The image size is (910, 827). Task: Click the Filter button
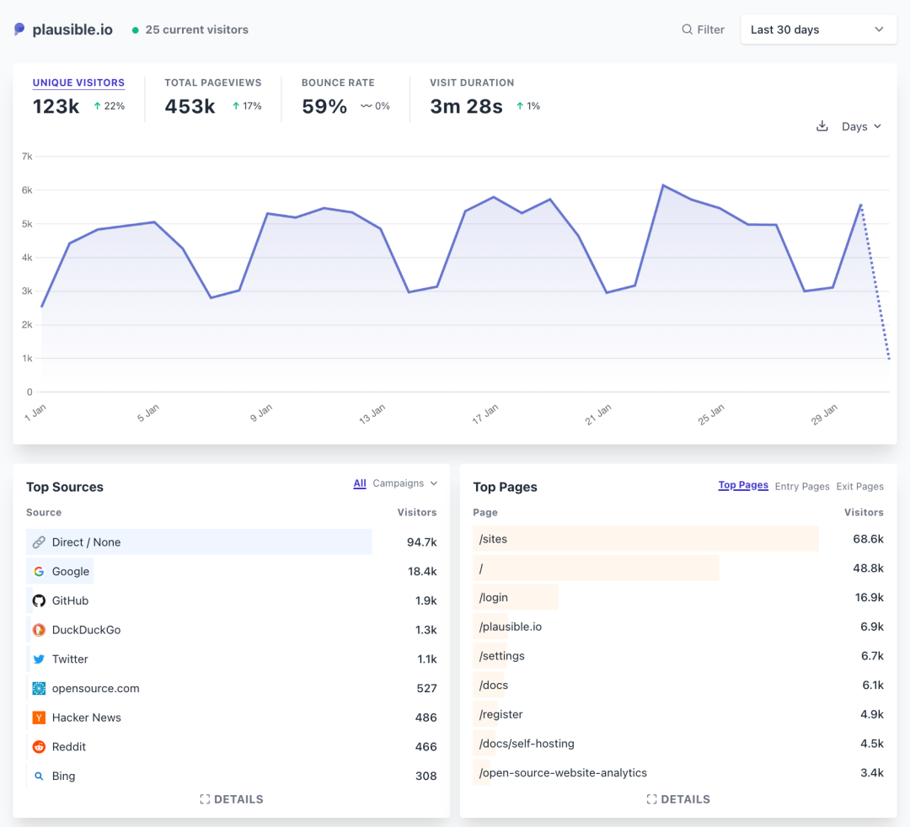point(703,29)
